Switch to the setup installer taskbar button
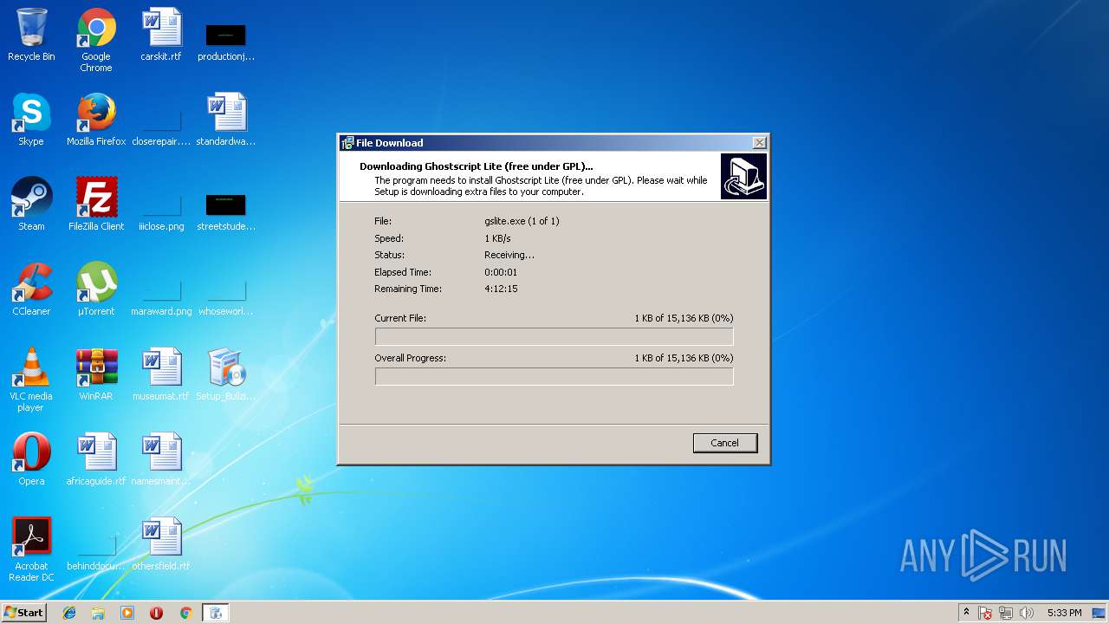The height and width of the screenshot is (624, 1109). click(x=216, y=613)
